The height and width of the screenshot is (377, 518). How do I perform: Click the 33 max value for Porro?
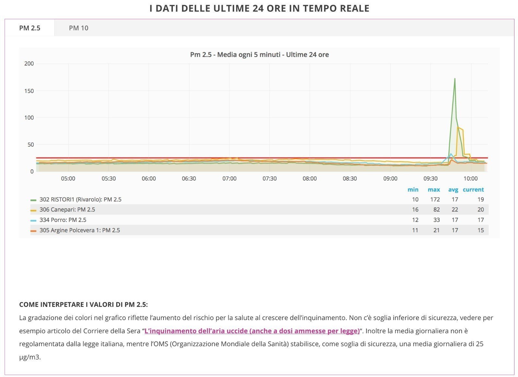(437, 220)
